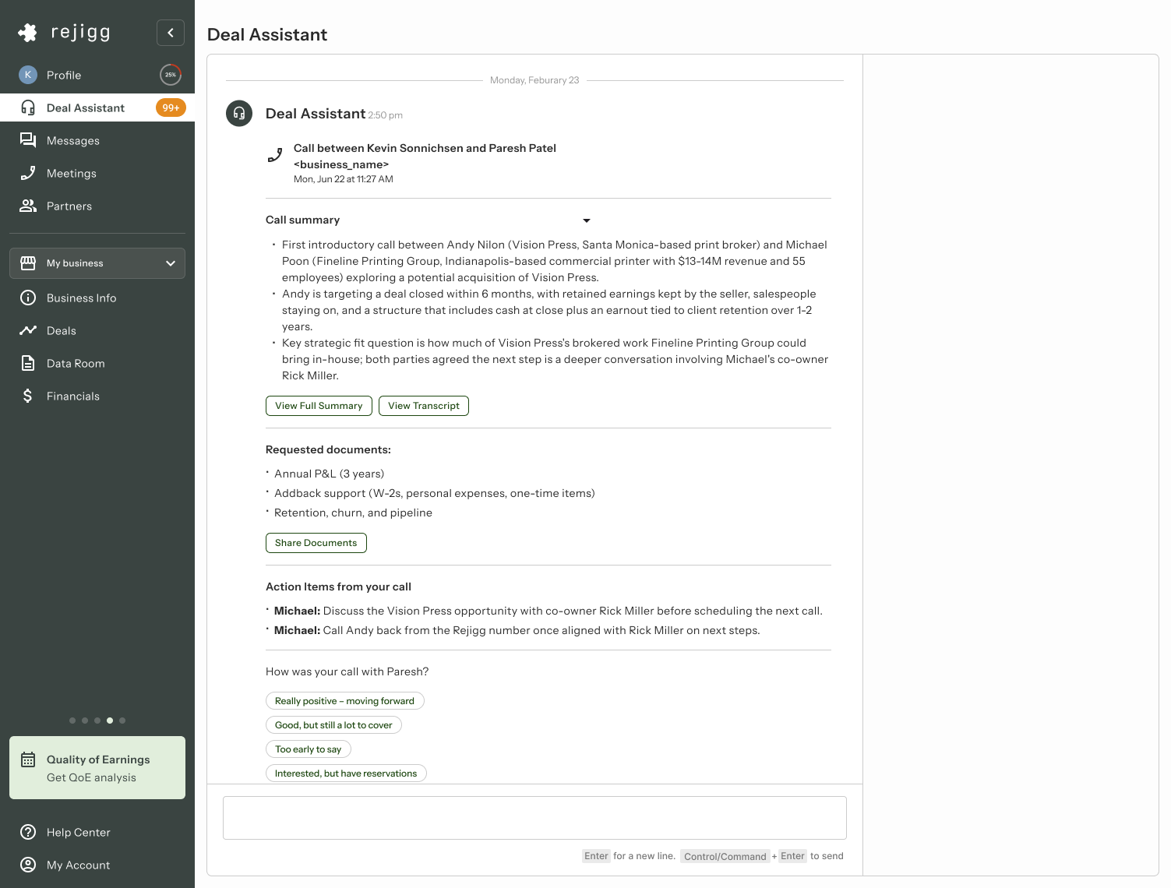This screenshot has height=888, width=1171.
Task: Click the Deal Assistant headset avatar icon
Action: click(239, 113)
